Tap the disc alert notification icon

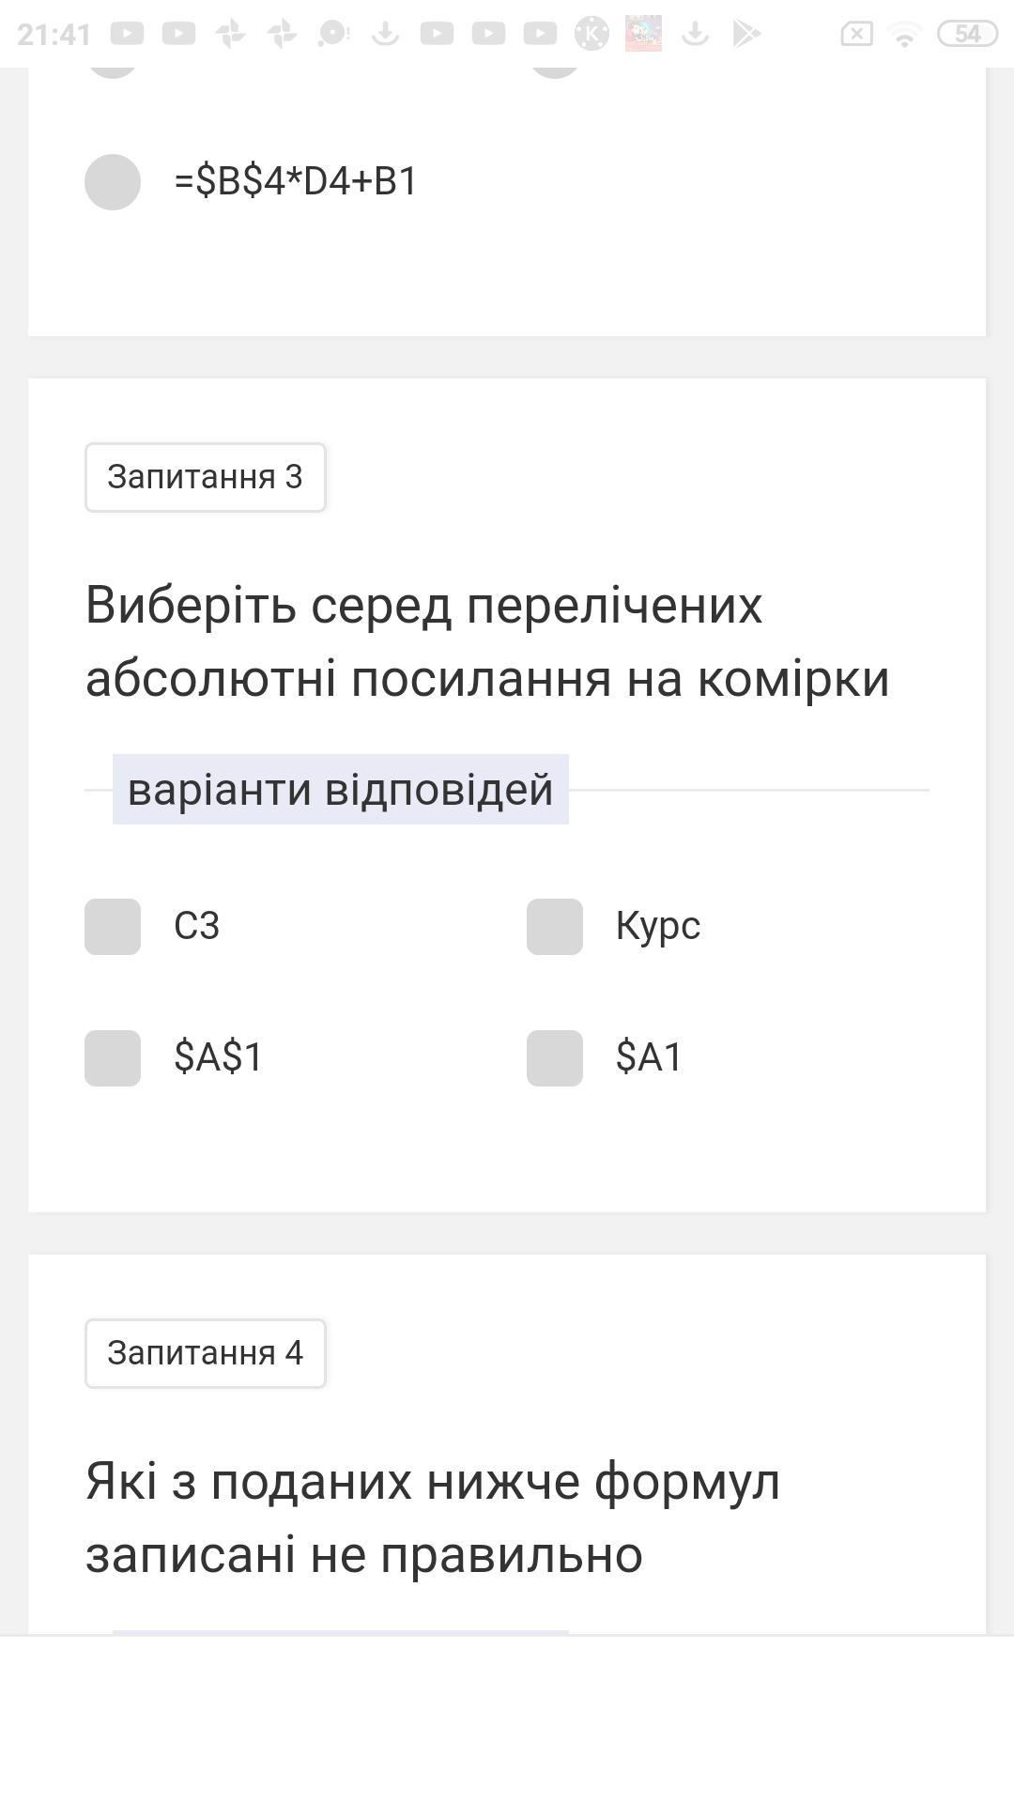pos(333,34)
